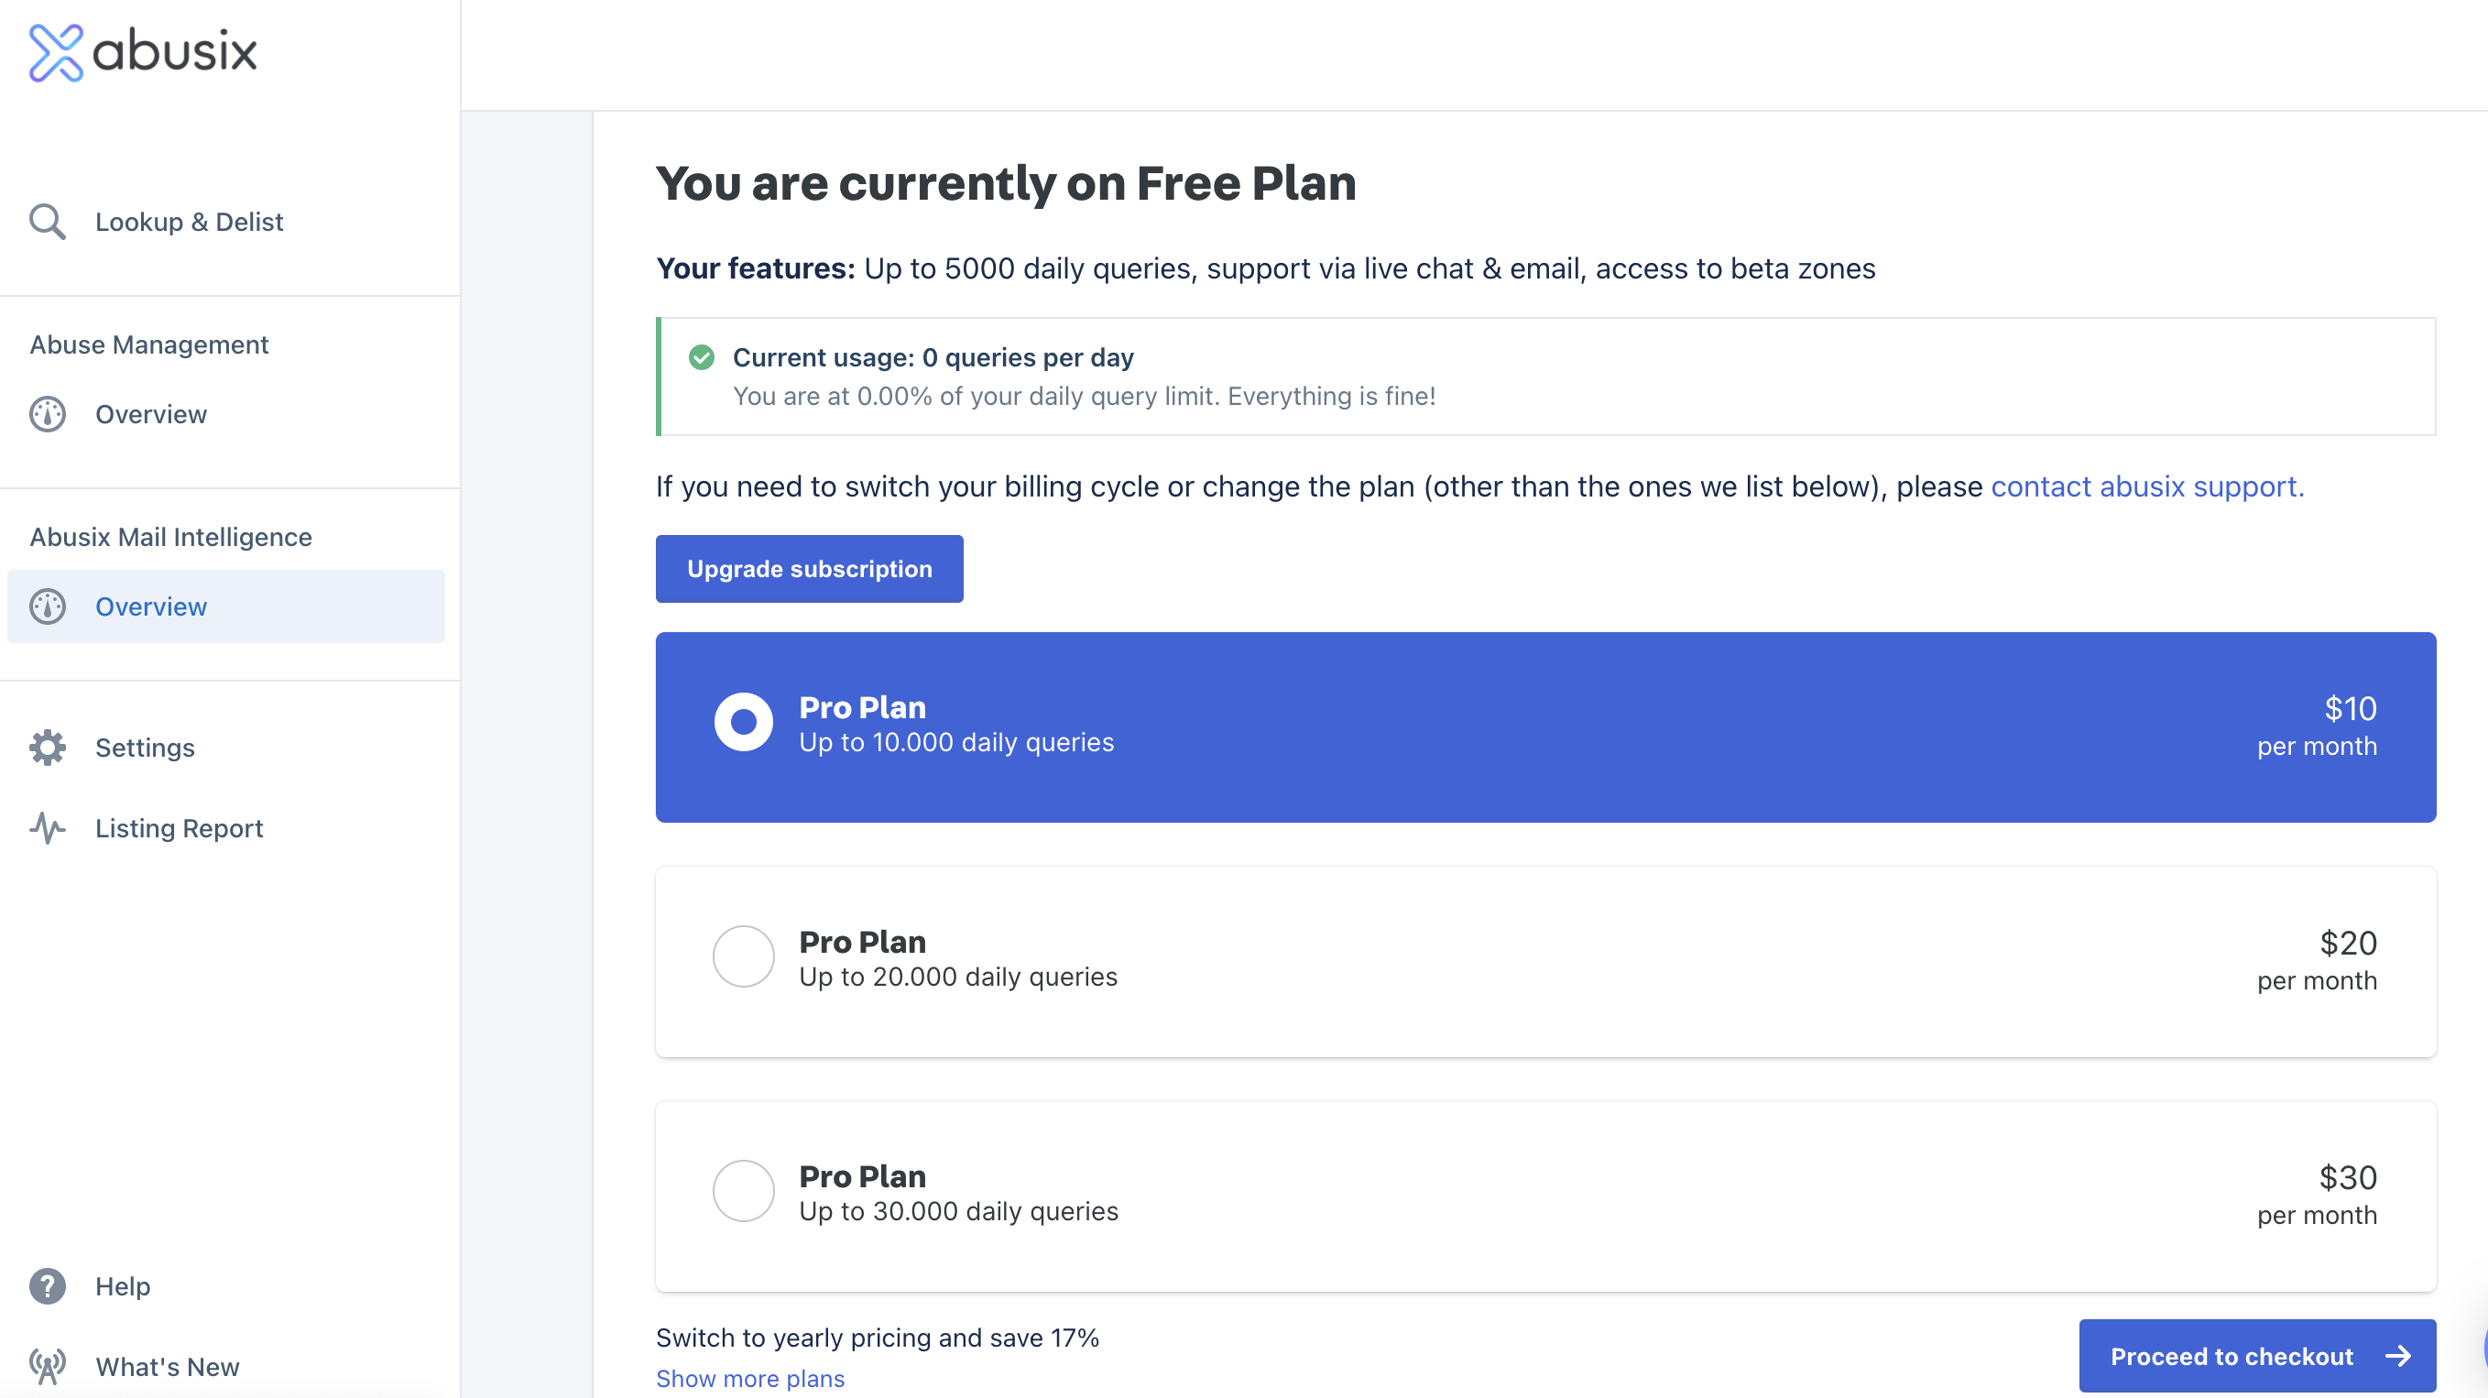Viewport: 2488px width, 1398px height.
Task: Click the Lookup & Delist magnifier icon
Action: point(48,222)
